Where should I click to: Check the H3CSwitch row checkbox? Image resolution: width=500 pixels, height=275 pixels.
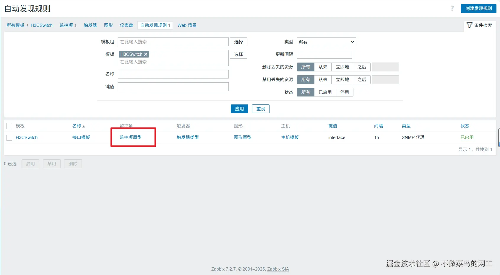click(9, 137)
